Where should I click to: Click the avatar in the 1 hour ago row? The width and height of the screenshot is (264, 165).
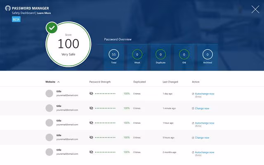pos(49,123)
